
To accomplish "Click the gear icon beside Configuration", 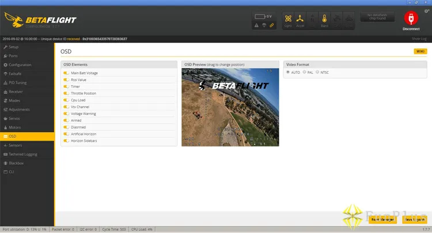I will 6,65.
